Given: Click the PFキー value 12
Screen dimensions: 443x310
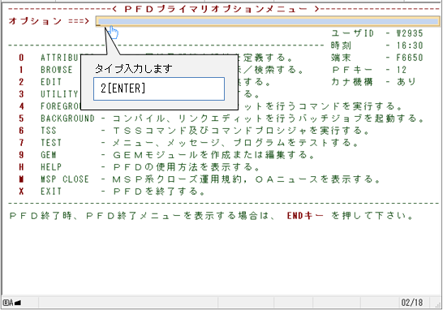Looking at the screenshot, I should point(401,70).
